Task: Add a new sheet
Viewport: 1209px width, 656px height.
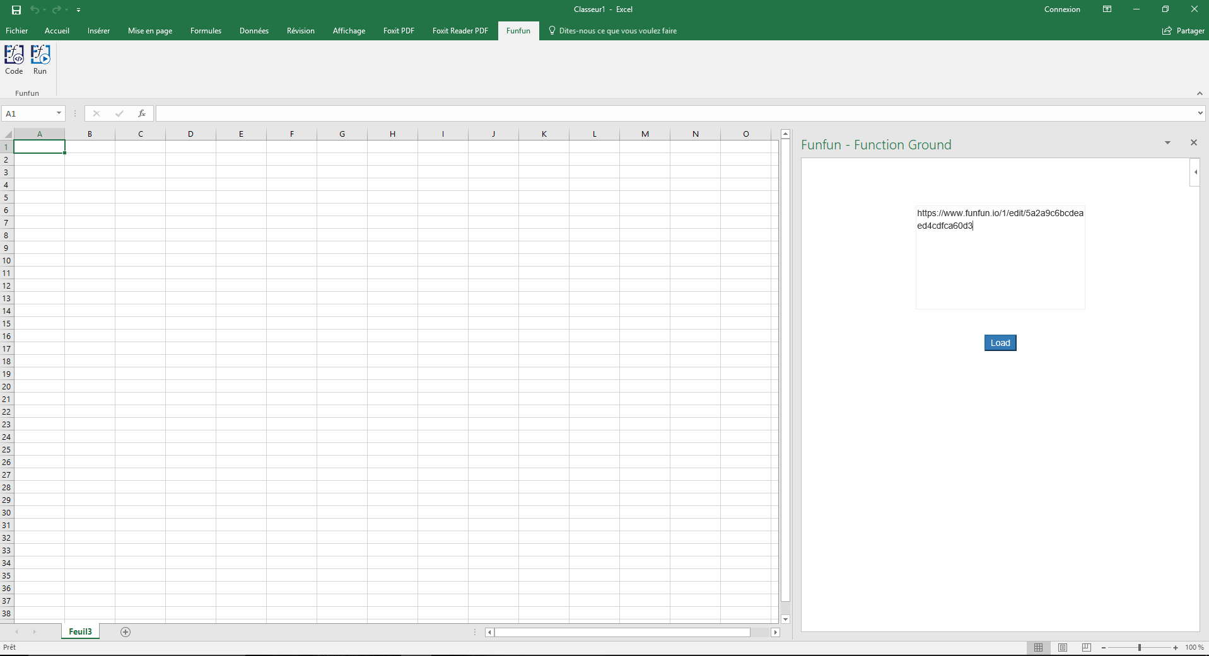Action: [126, 632]
